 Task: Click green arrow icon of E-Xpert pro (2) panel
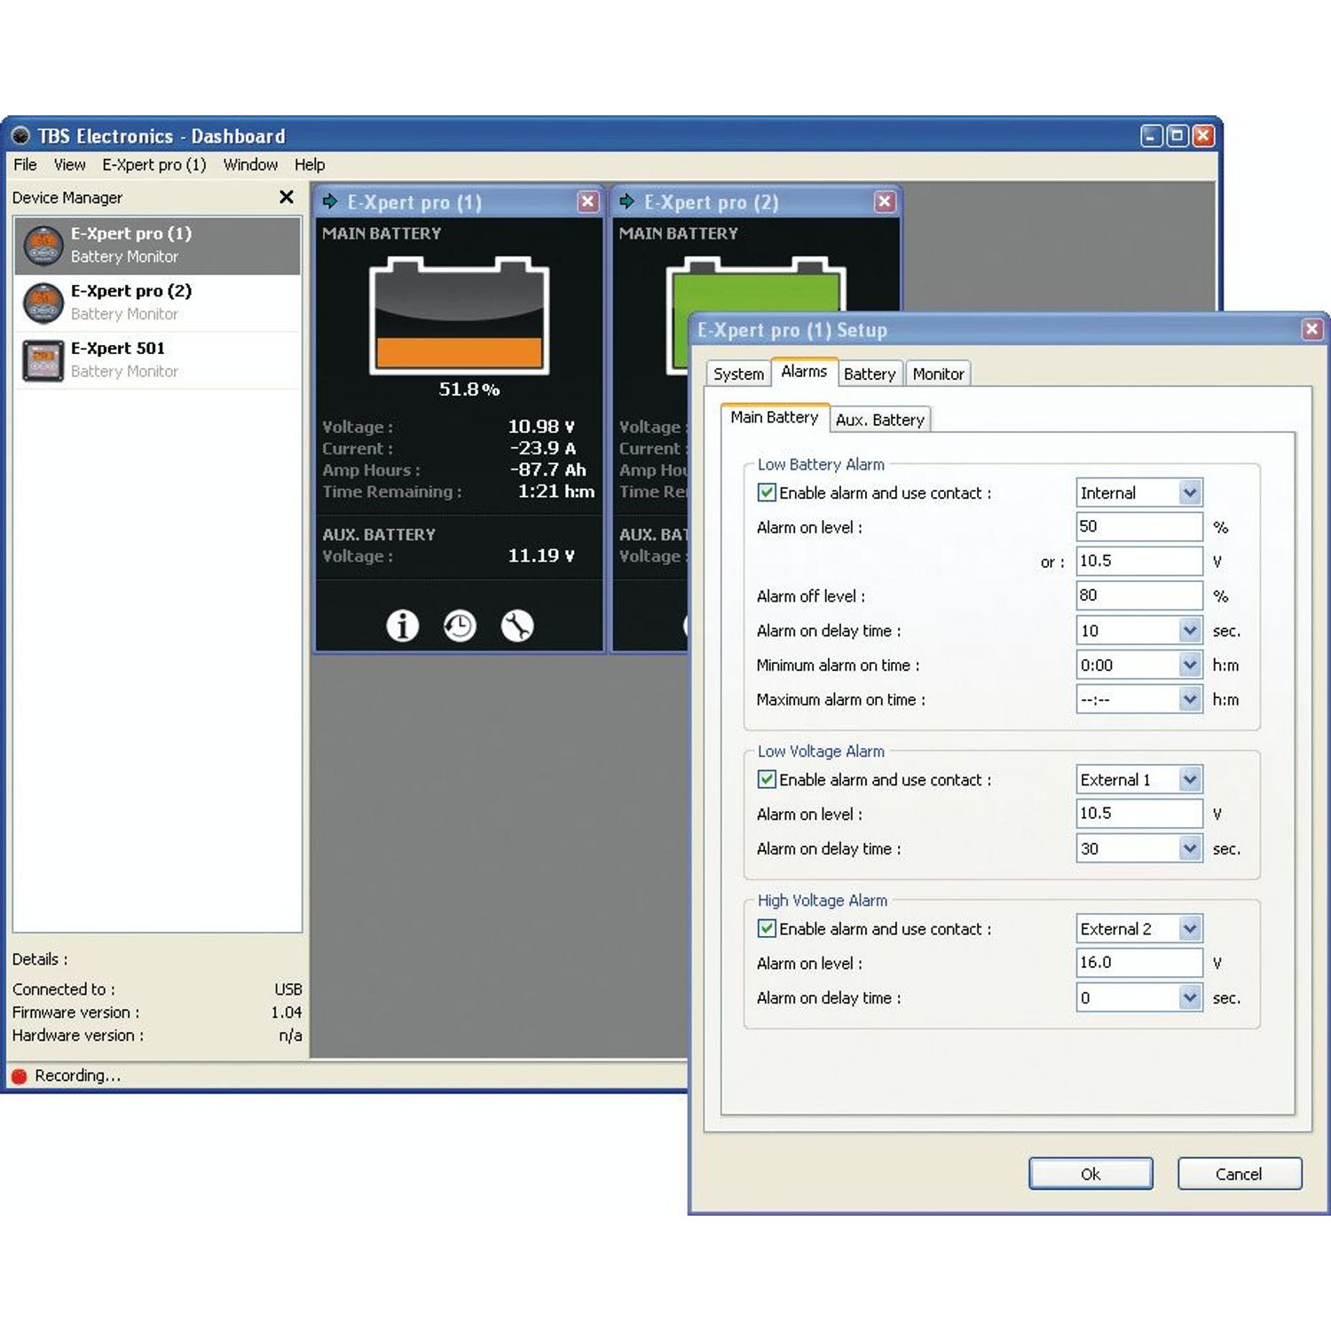pyautogui.click(x=627, y=201)
